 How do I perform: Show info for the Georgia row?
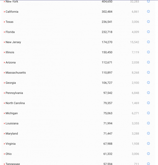coord(148,82)
